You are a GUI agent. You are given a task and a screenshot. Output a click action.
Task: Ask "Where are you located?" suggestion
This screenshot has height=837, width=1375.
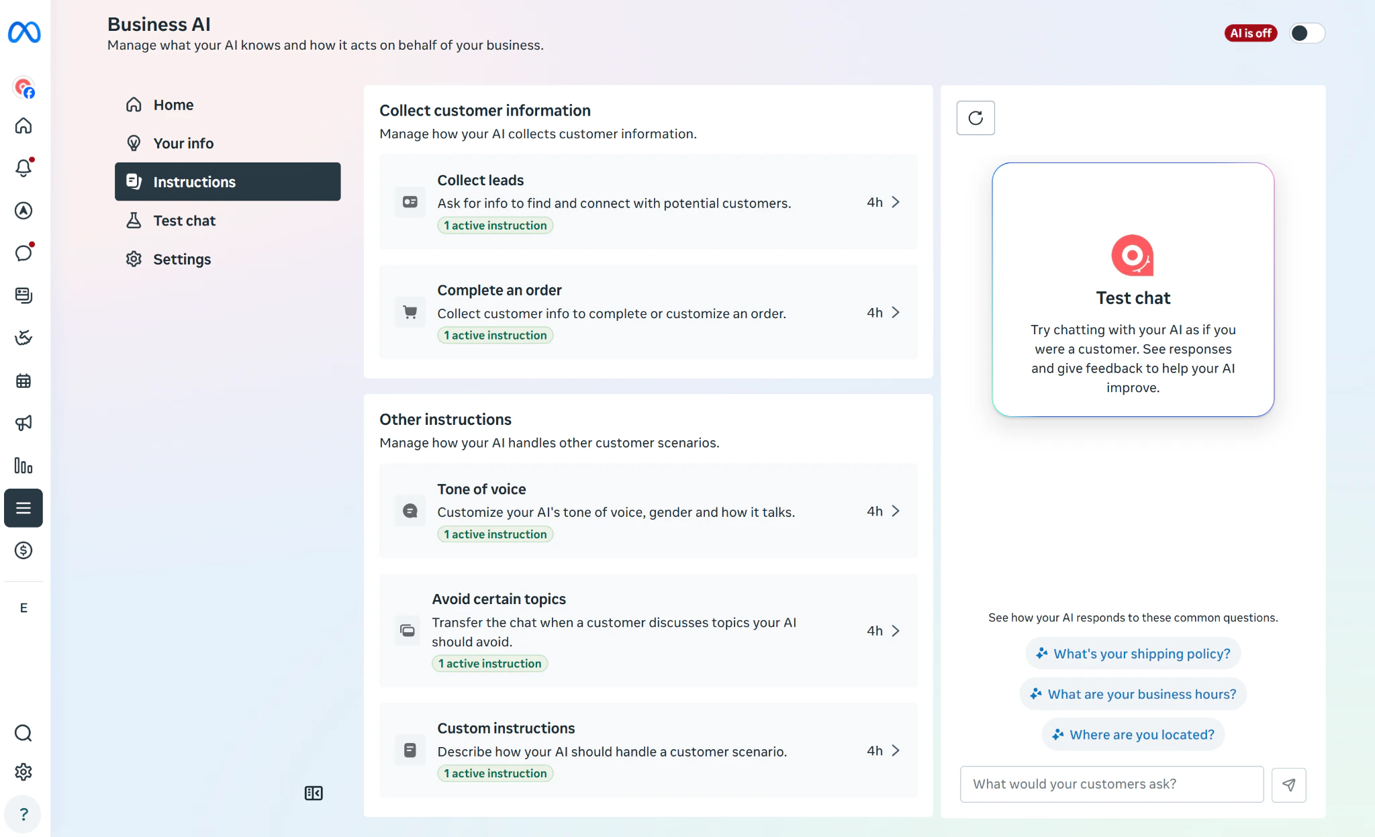1133,734
